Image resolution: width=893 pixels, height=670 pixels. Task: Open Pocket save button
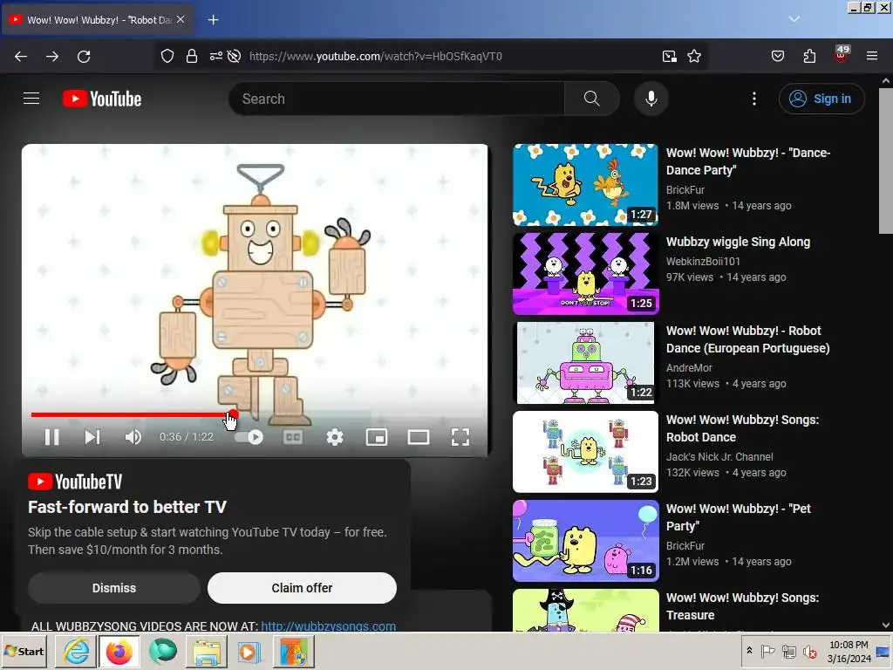[x=777, y=56]
